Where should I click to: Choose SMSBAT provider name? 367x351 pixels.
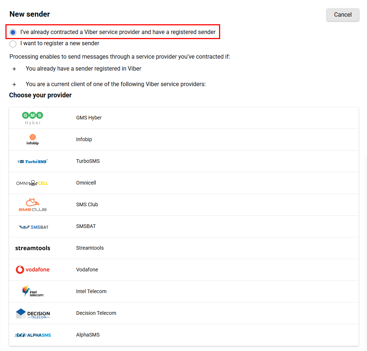tap(86, 226)
